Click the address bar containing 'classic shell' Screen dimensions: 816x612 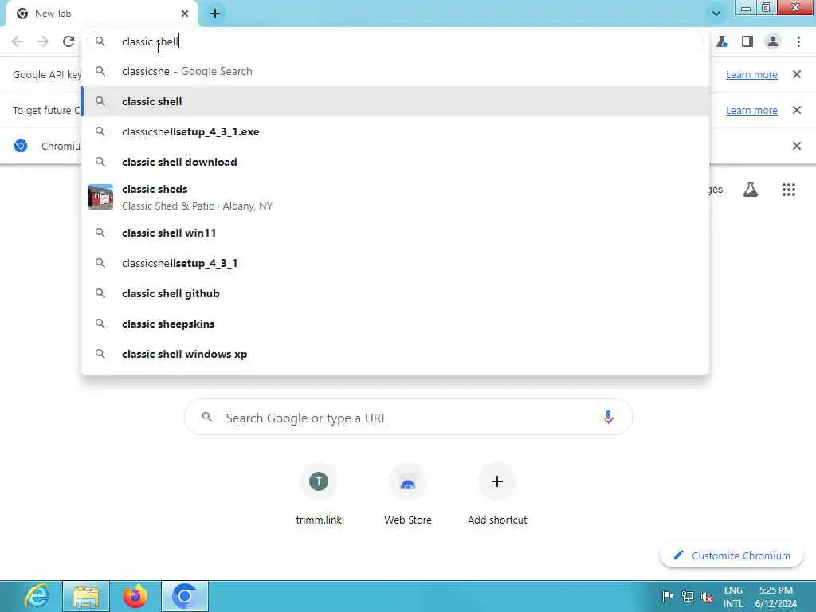[395, 41]
